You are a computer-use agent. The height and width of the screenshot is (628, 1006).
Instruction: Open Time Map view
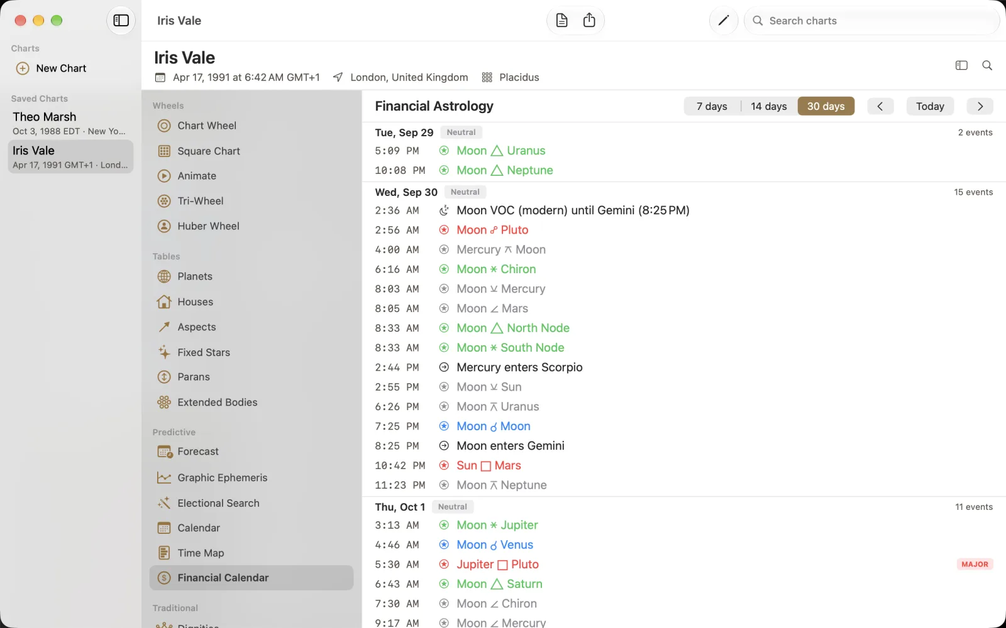[x=251, y=553]
